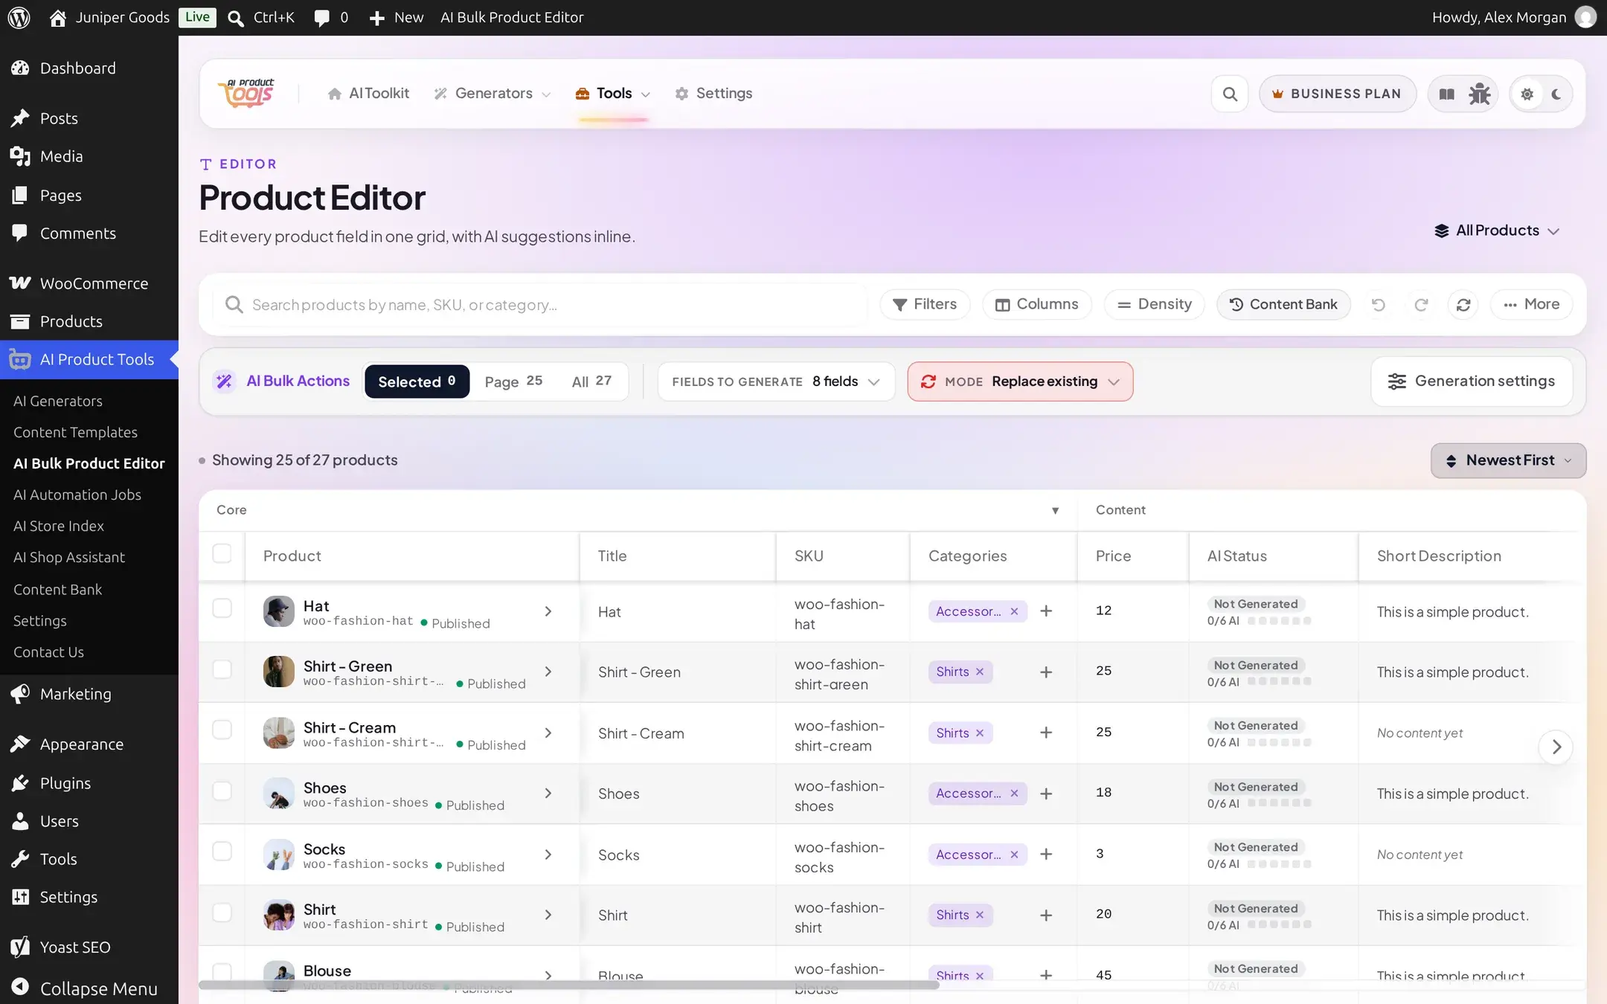Remove Accessories tag from Shoes row
Screen dimensions: 1607x1004
(1014, 794)
